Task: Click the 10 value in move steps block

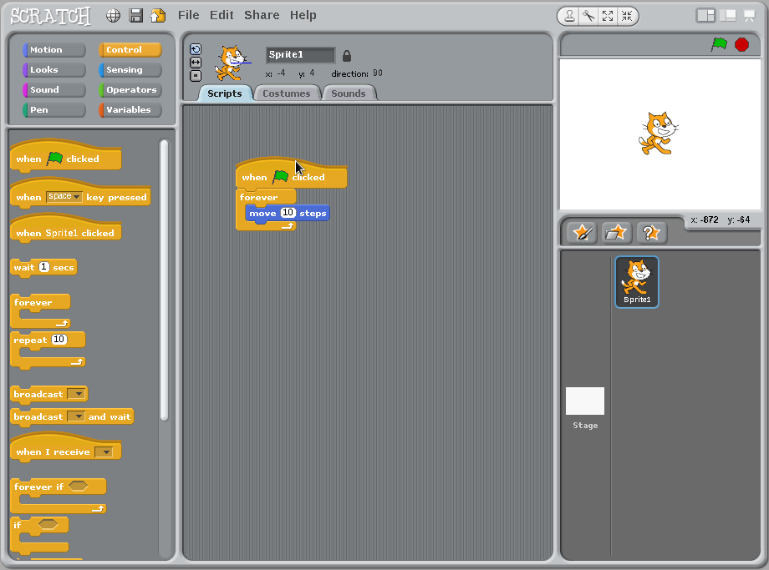Action: click(288, 213)
